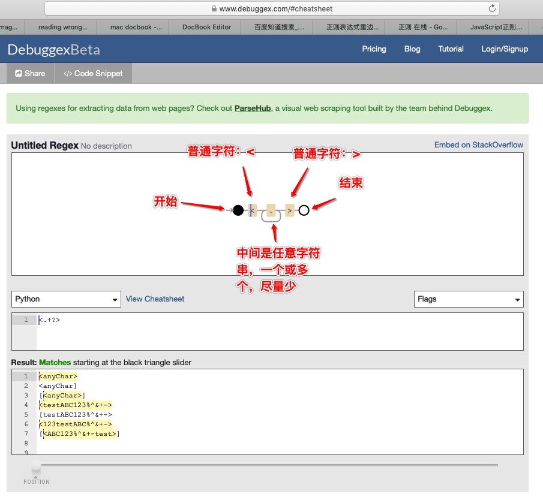Screen dimensions: 543x500
Task: Click the '.' any-character node in diagram
Action: 271,210
